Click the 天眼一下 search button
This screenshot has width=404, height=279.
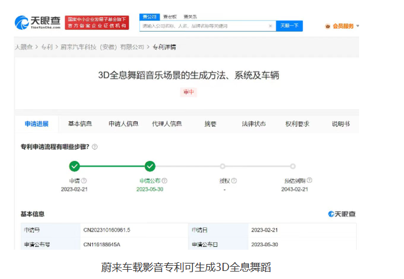click(289, 26)
